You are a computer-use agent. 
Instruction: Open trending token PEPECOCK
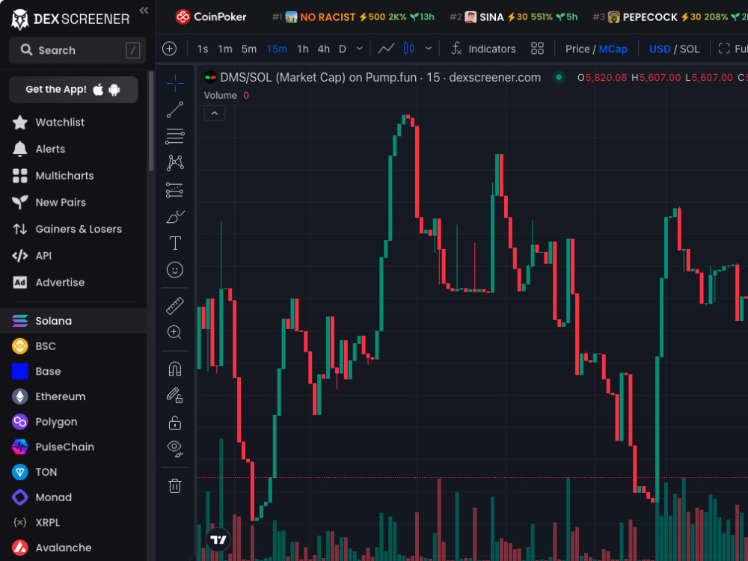click(x=670, y=17)
